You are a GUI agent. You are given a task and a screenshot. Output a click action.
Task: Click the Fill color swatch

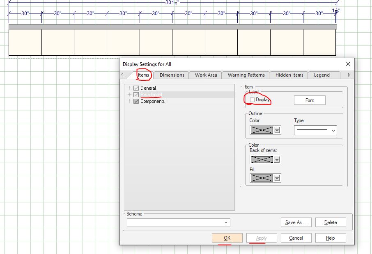pos(262,178)
